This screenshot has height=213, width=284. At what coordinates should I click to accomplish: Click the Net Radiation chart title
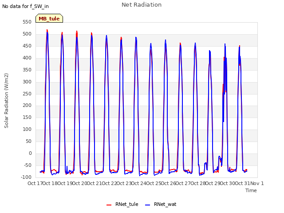(x=142, y=5)
